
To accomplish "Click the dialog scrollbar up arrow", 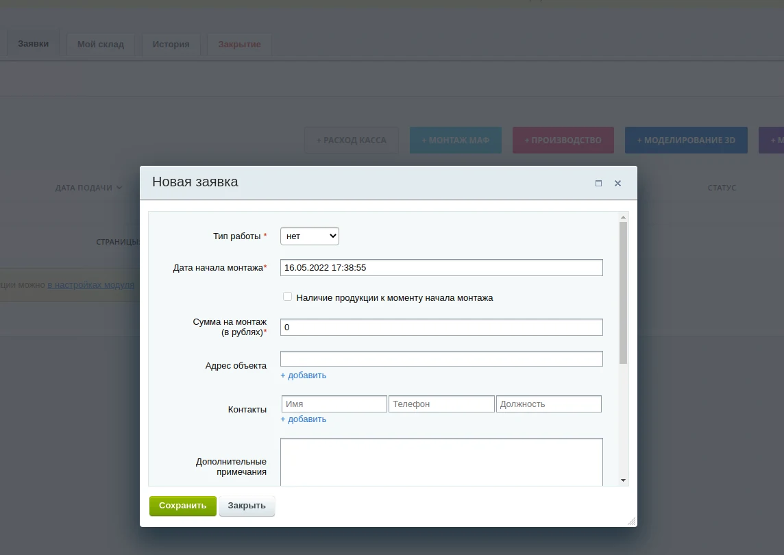I will click(623, 217).
